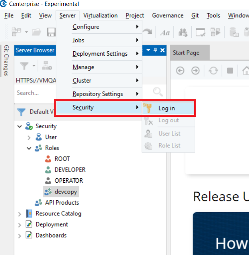Click the verify window toolbar icon
249x255 pixels.
tap(200, 32)
